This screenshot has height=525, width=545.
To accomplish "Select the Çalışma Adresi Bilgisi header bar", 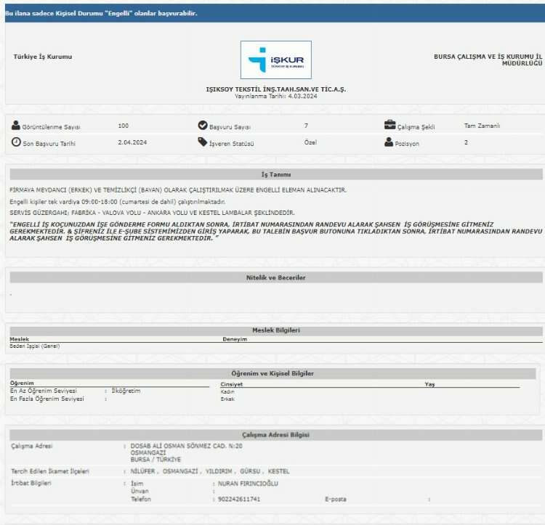I will coord(275,435).
